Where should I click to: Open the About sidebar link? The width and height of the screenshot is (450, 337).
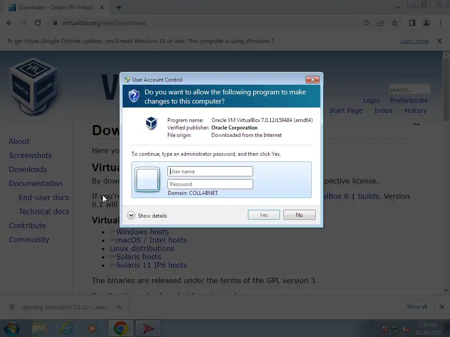19,141
